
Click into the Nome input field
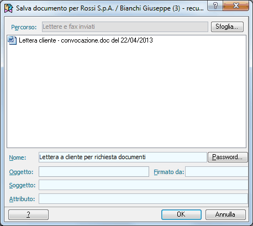(x=123, y=157)
